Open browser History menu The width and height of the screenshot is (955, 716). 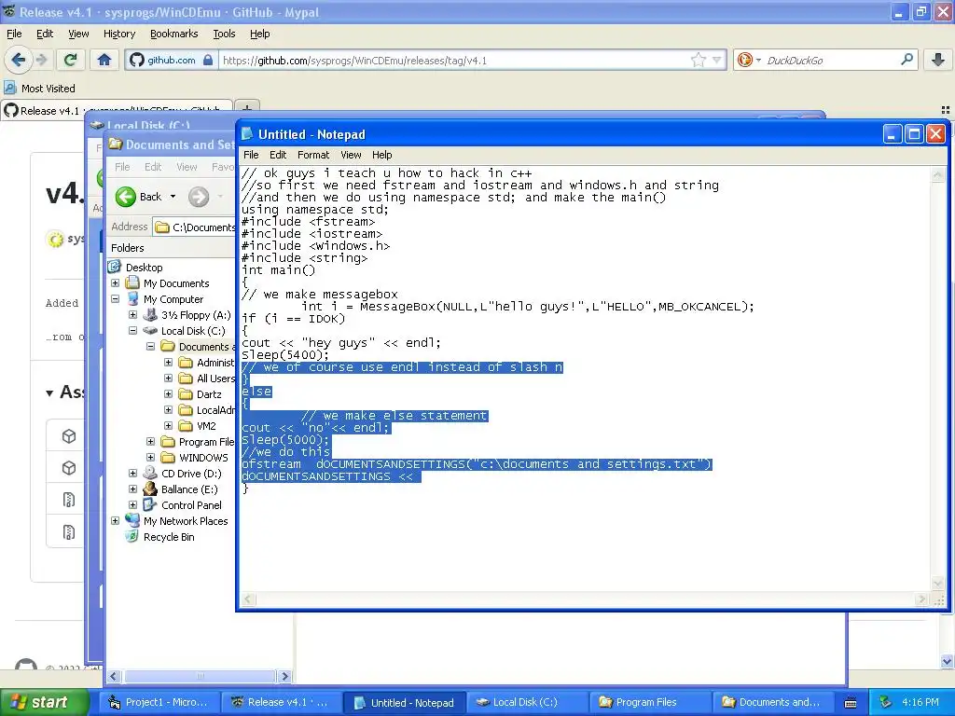(118, 34)
